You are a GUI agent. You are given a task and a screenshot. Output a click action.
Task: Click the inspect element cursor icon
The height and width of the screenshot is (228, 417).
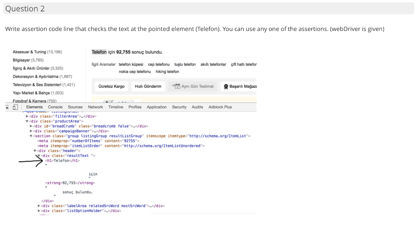tap(7, 107)
